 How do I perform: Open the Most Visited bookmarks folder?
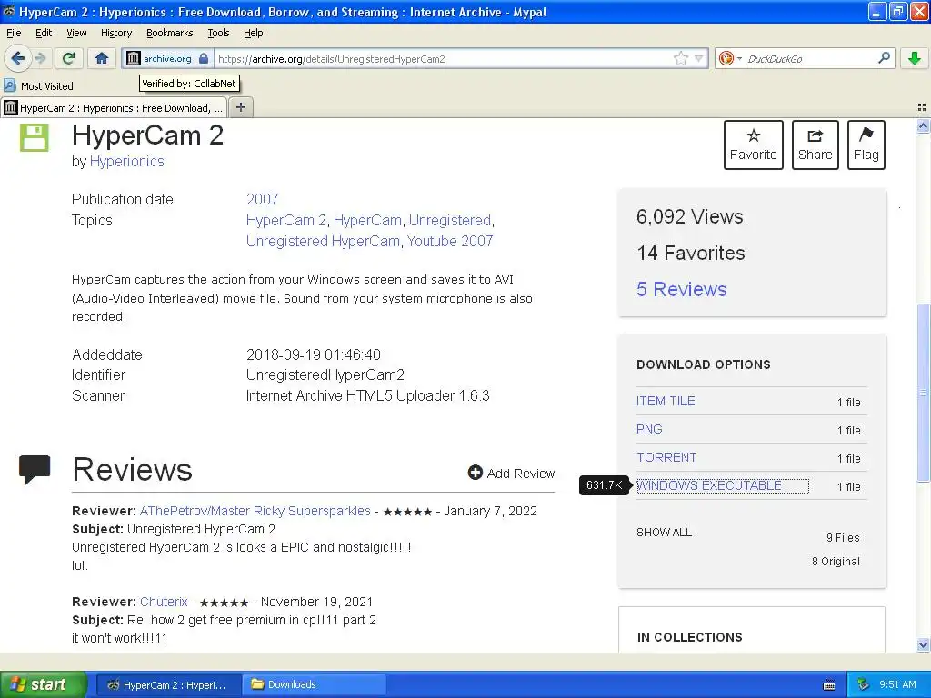pyautogui.click(x=38, y=86)
